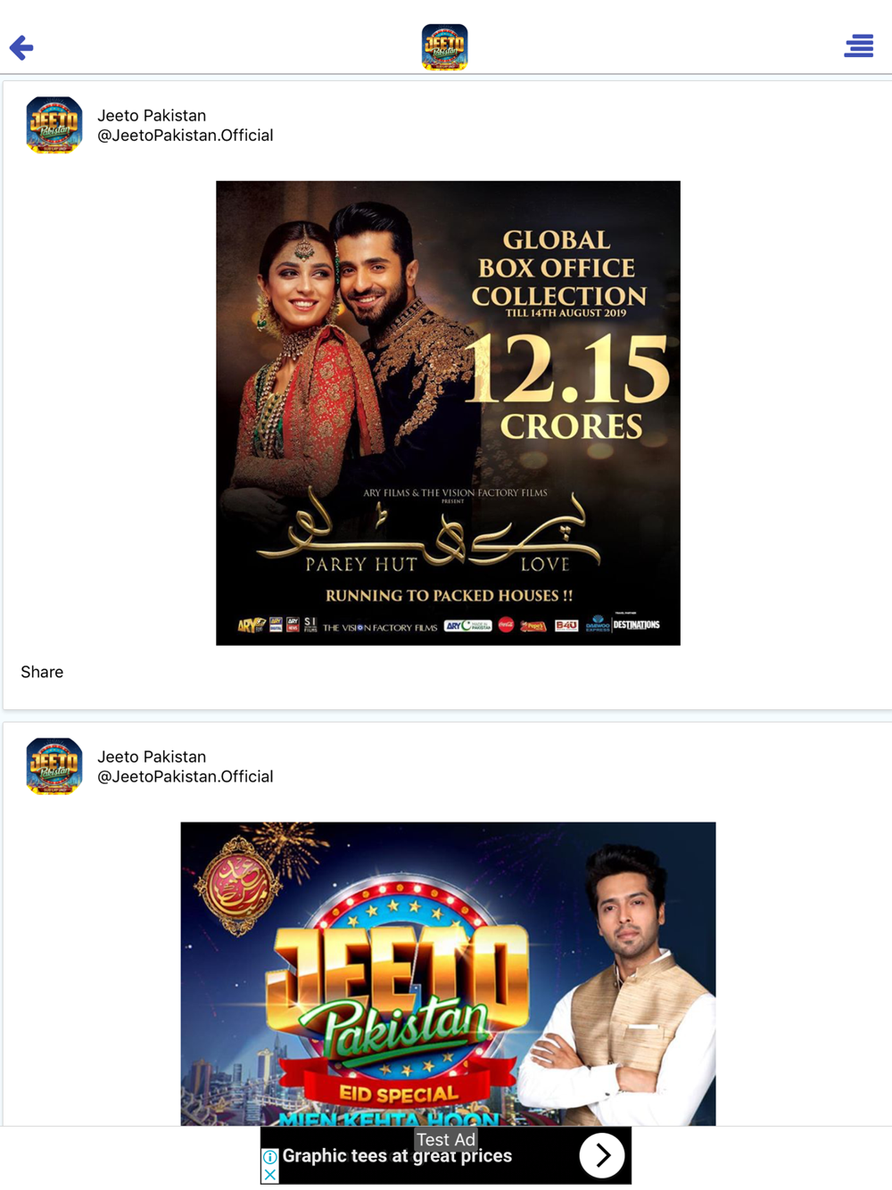This screenshot has height=1190, width=892.
Task: Click first post's @JeetoPakistan.Official handle
Action: (x=186, y=136)
